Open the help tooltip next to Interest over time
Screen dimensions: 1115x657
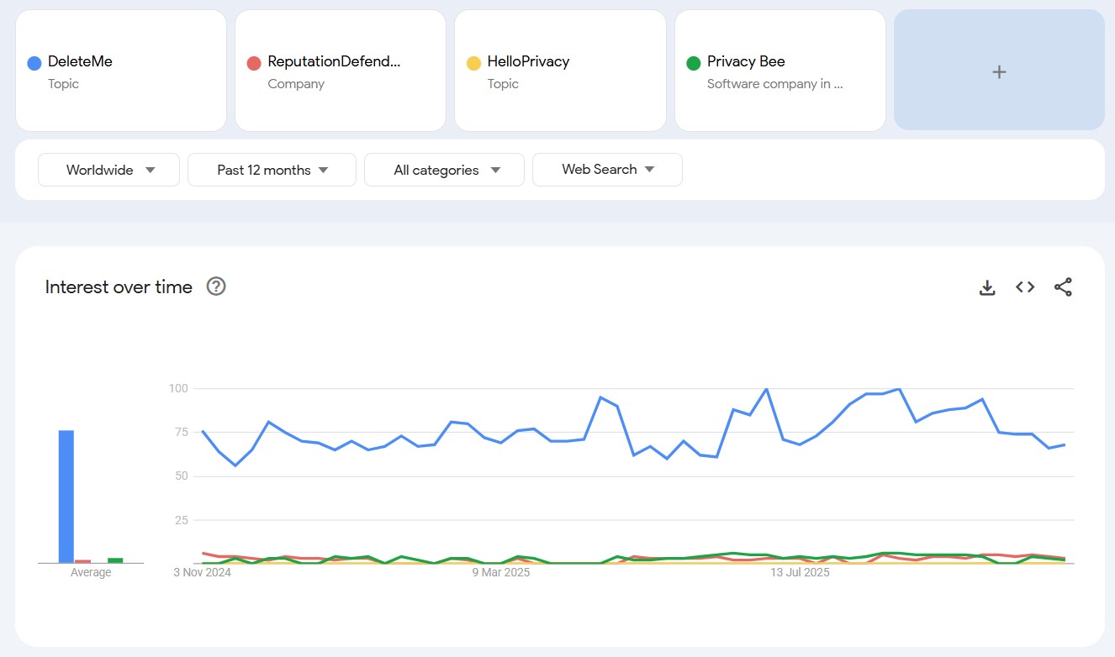(x=216, y=286)
